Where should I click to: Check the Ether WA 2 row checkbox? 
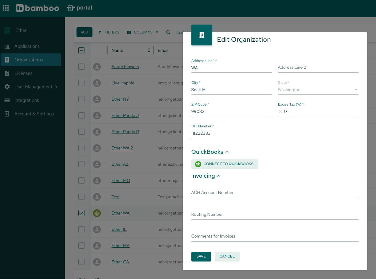(81, 148)
